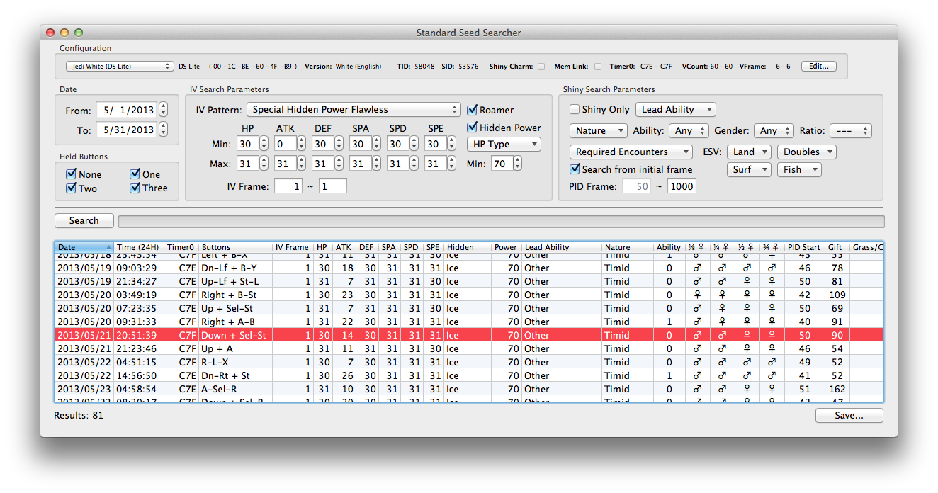Select the row with buttons Right + A-B
The height and width of the screenshot is (493, 938).
469,322
